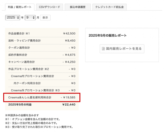165x132 pixels.
Task: Click the 2025年9月の販売レポート heading
Action: pos(108,36)
